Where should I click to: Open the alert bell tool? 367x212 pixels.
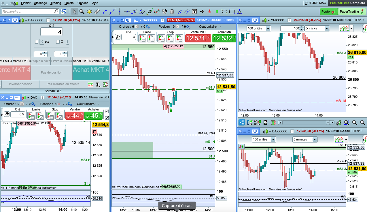89,12
